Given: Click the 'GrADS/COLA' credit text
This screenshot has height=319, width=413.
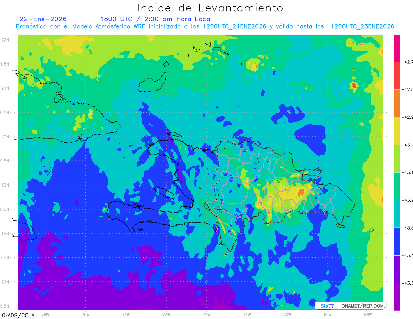Looking at the screenshot, I should point(18,315).
